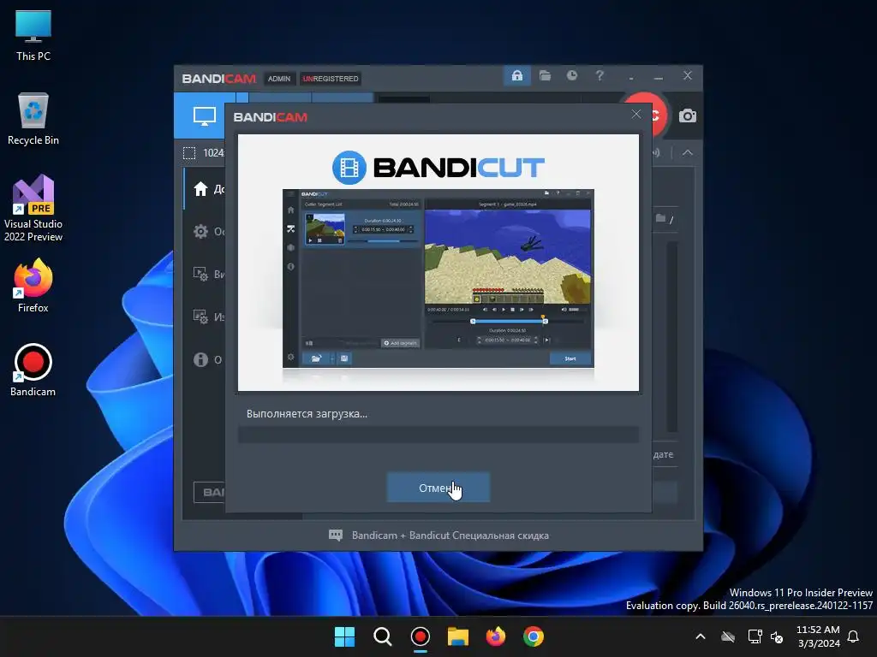The width and height of the screenshot is (877, 657).
Task: Click the Отмена cancel button
Action: [438, 487]
